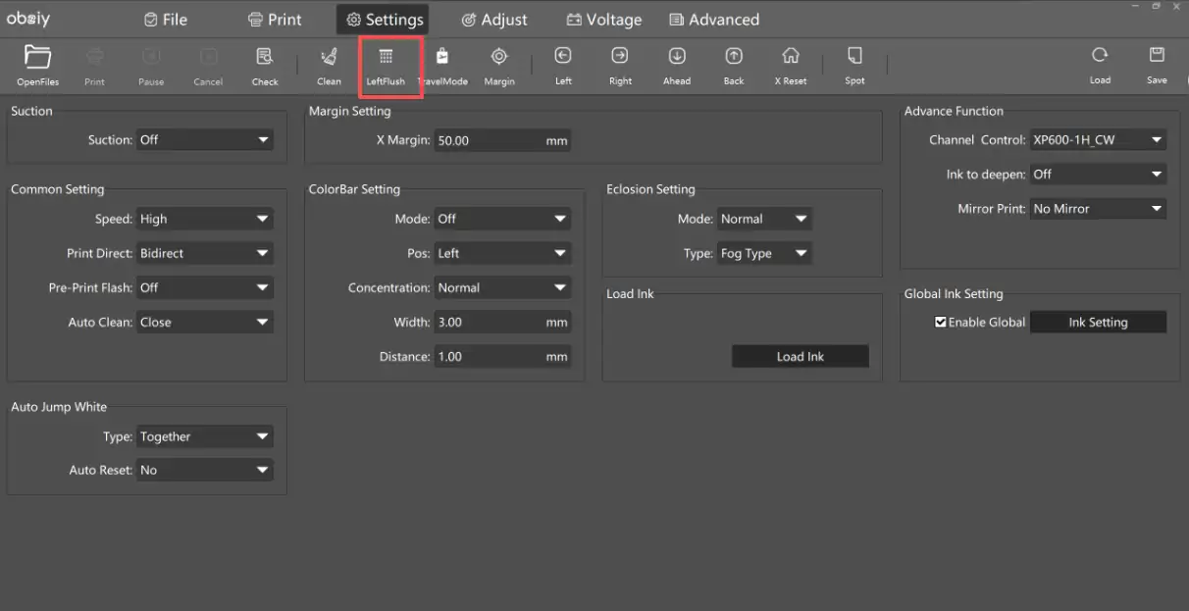This screenshot has width=1189, height=611.
Task: Open the File tab
Action: 166,20
